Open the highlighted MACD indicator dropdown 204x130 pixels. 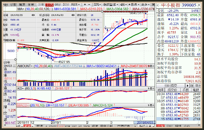pyautogui.click(x=23, y=105)
